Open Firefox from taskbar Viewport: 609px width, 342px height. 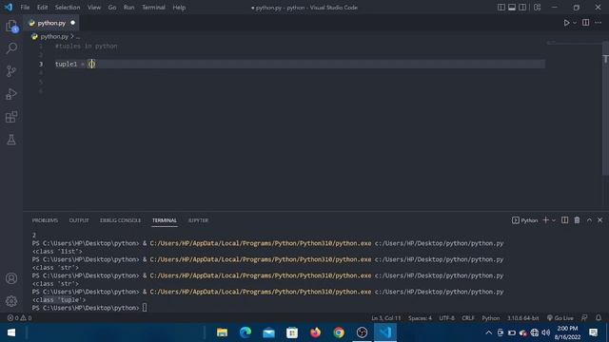click(315, 332)
